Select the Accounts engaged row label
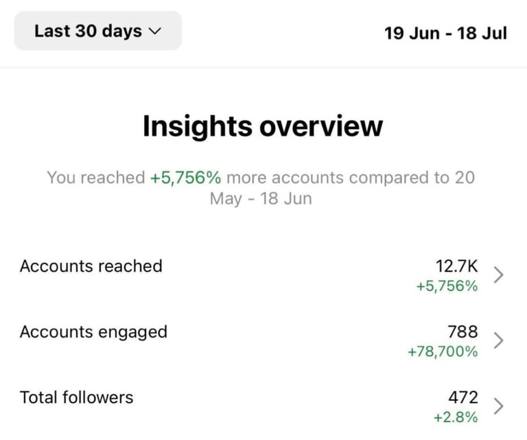Viewport: 527px width, 440px height. 93,332
